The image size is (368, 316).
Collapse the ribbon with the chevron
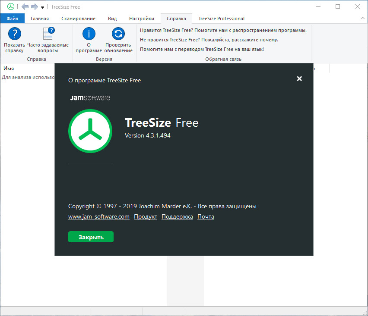pyautogui.click(x=363, y=18)
